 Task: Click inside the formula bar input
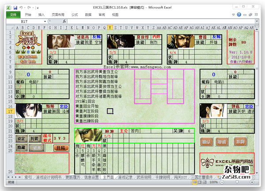[161, 21]
